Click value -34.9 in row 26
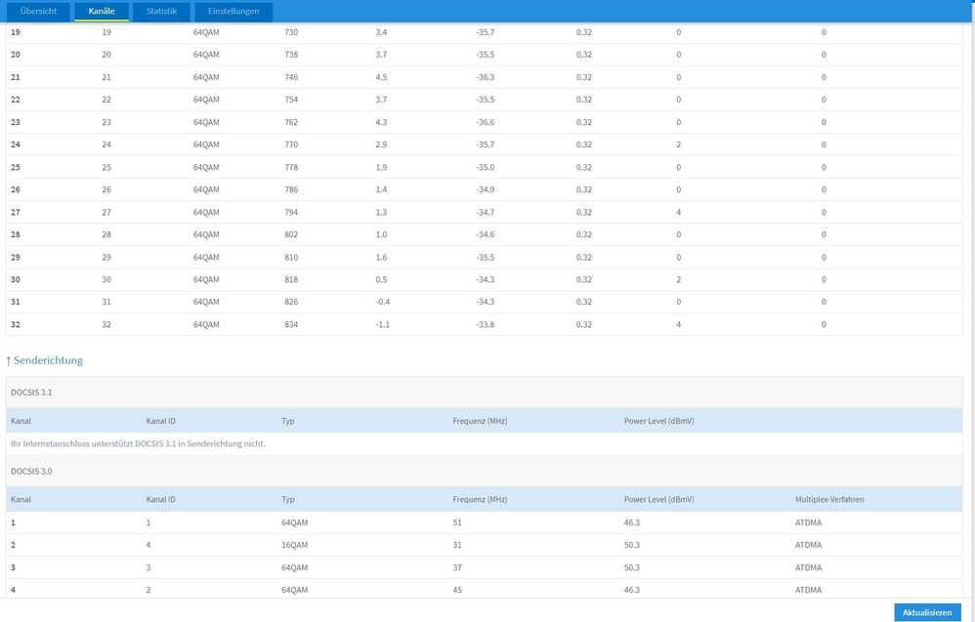975x622 pixels. 485,189
